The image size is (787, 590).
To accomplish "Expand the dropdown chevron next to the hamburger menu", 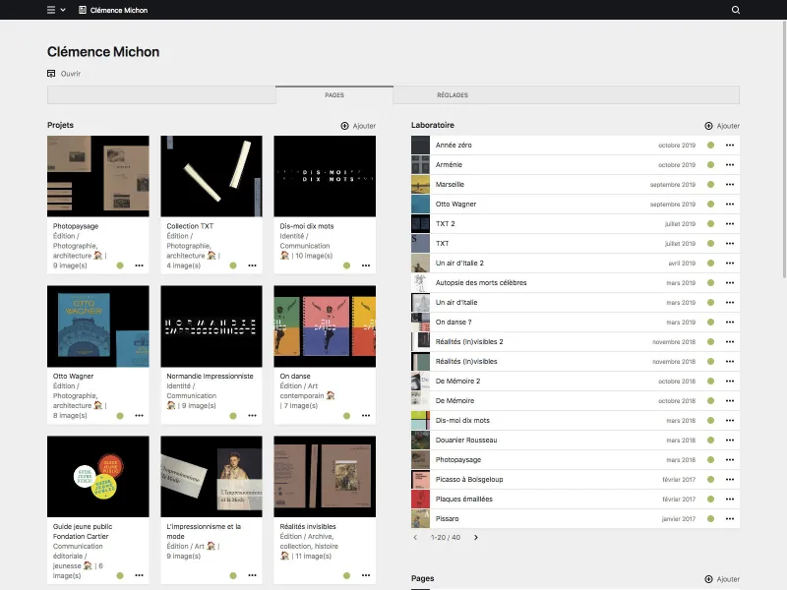I will click(x=63, y=10).
